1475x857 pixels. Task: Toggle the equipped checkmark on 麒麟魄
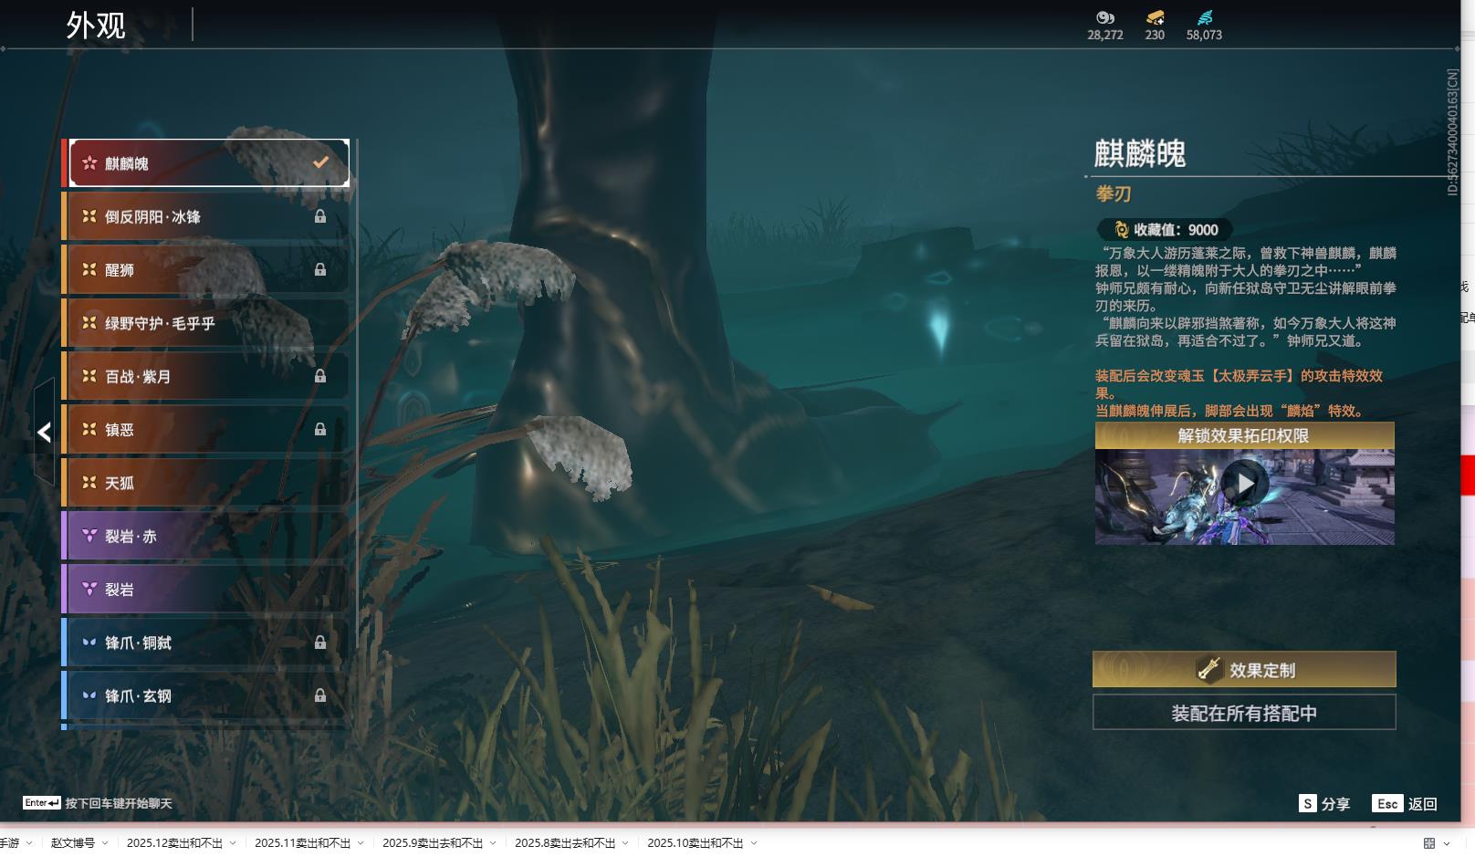[x=320, y=162]
